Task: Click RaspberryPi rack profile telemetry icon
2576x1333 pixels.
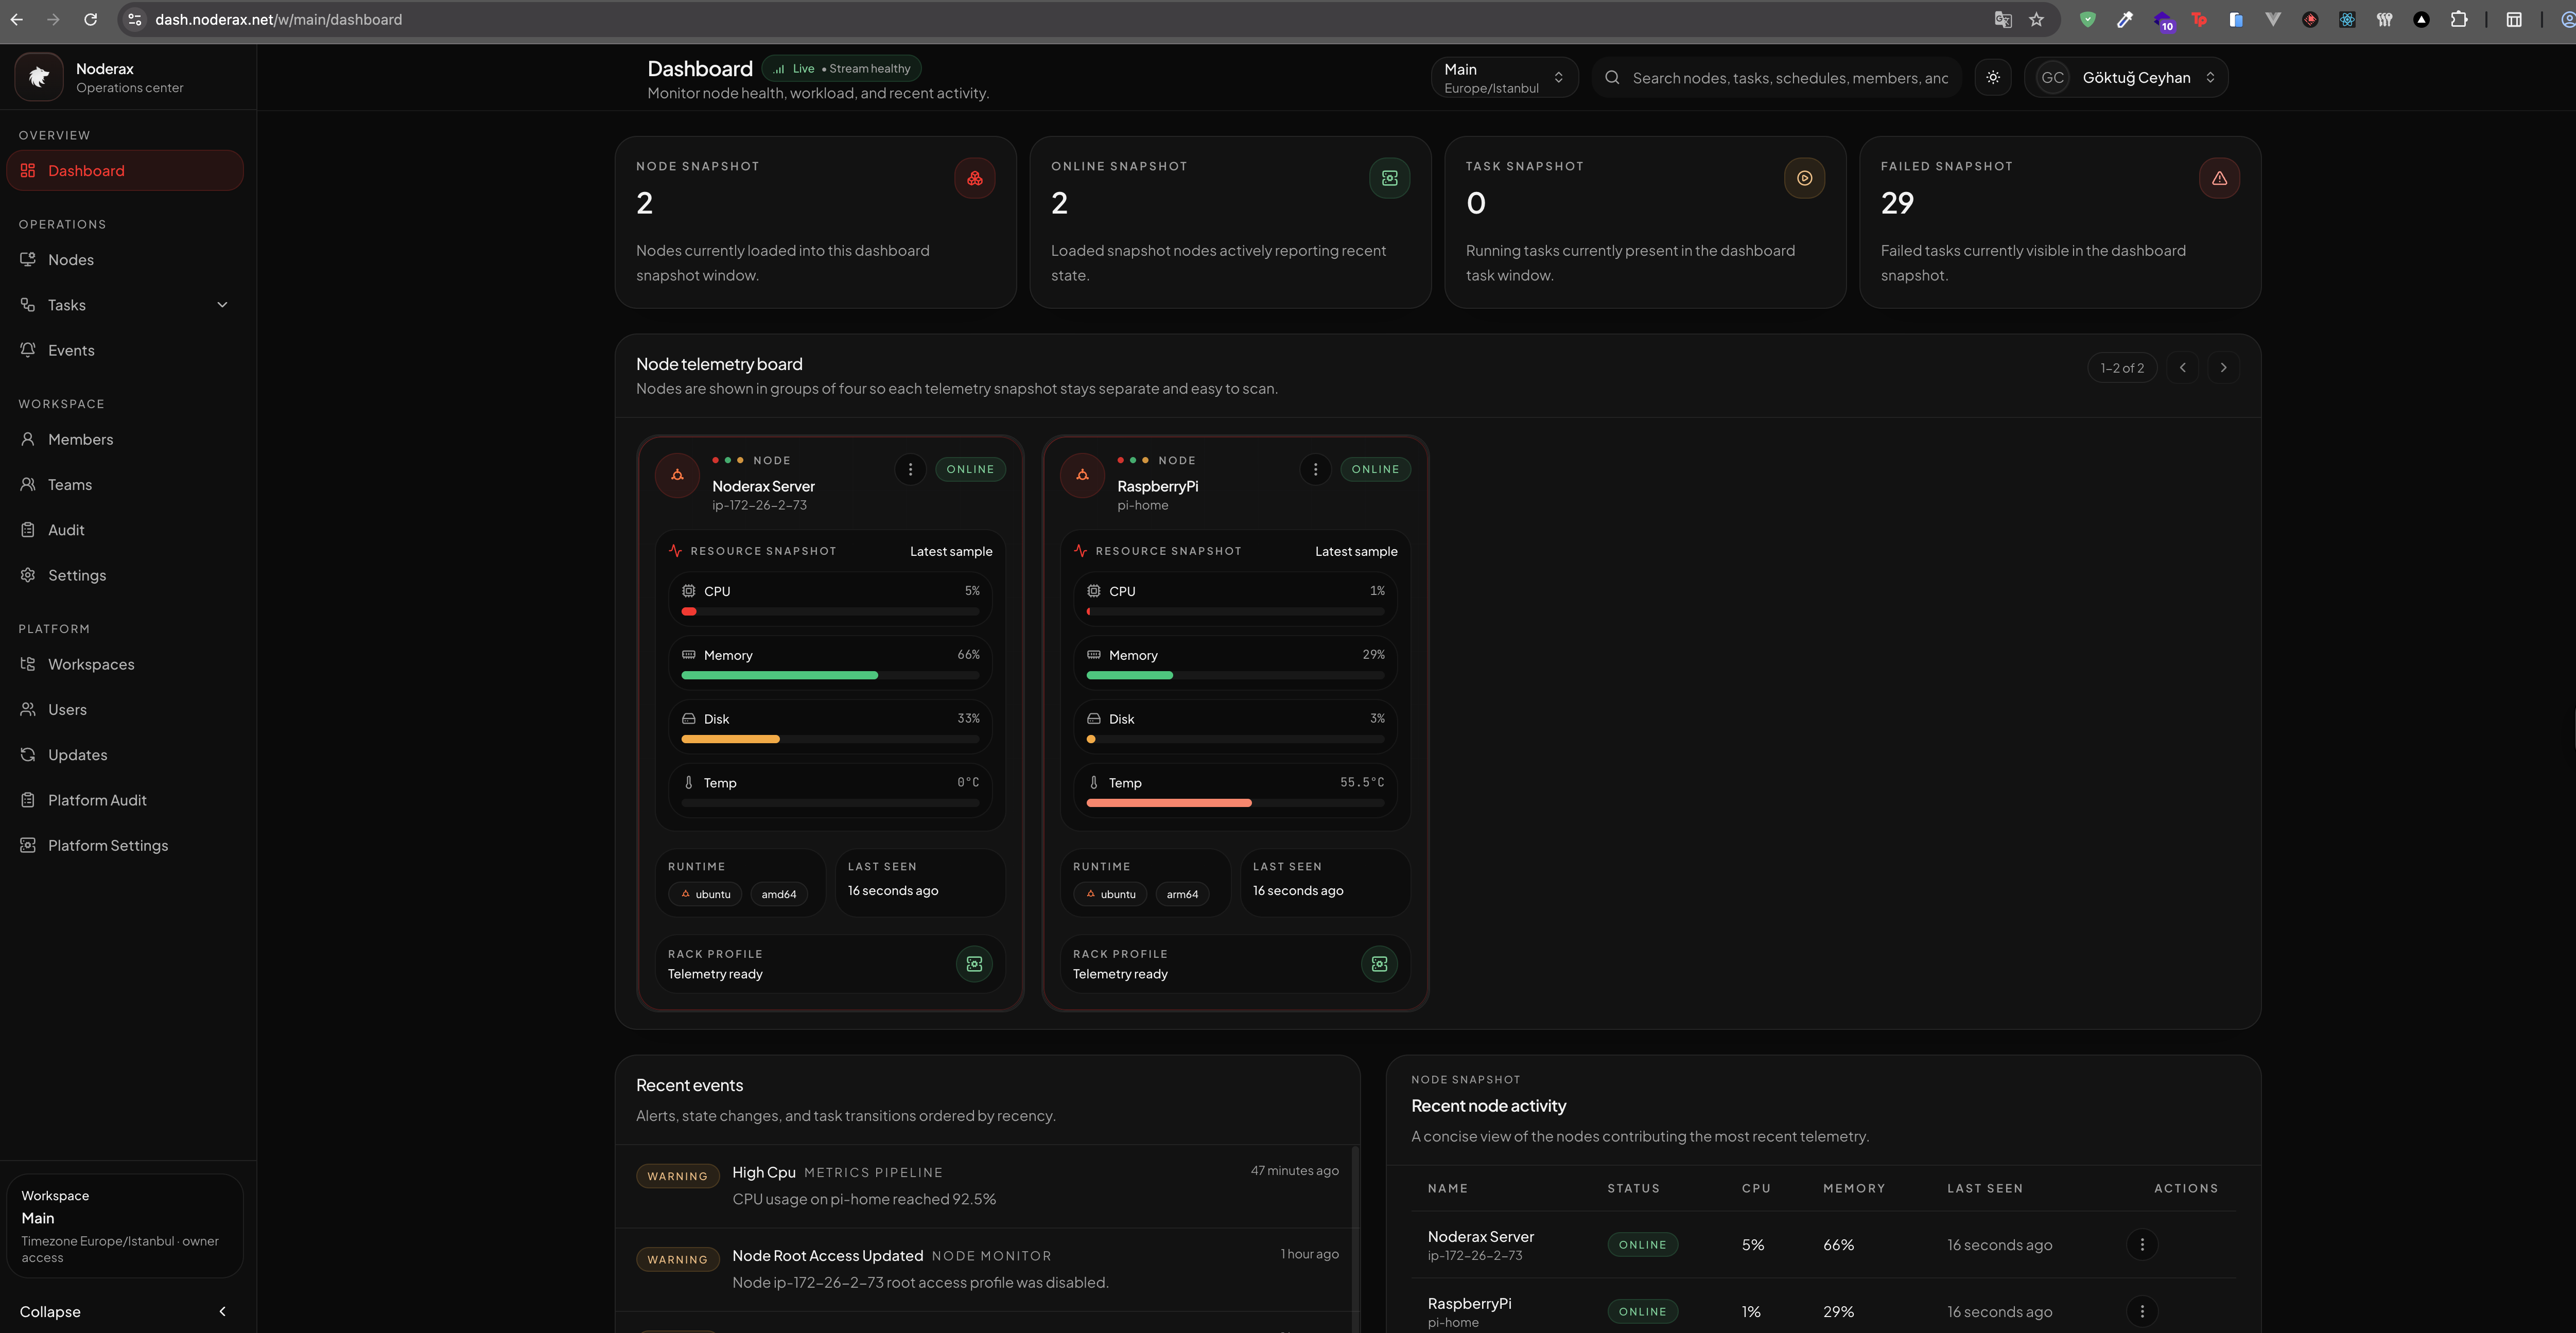Action: 1379,964
